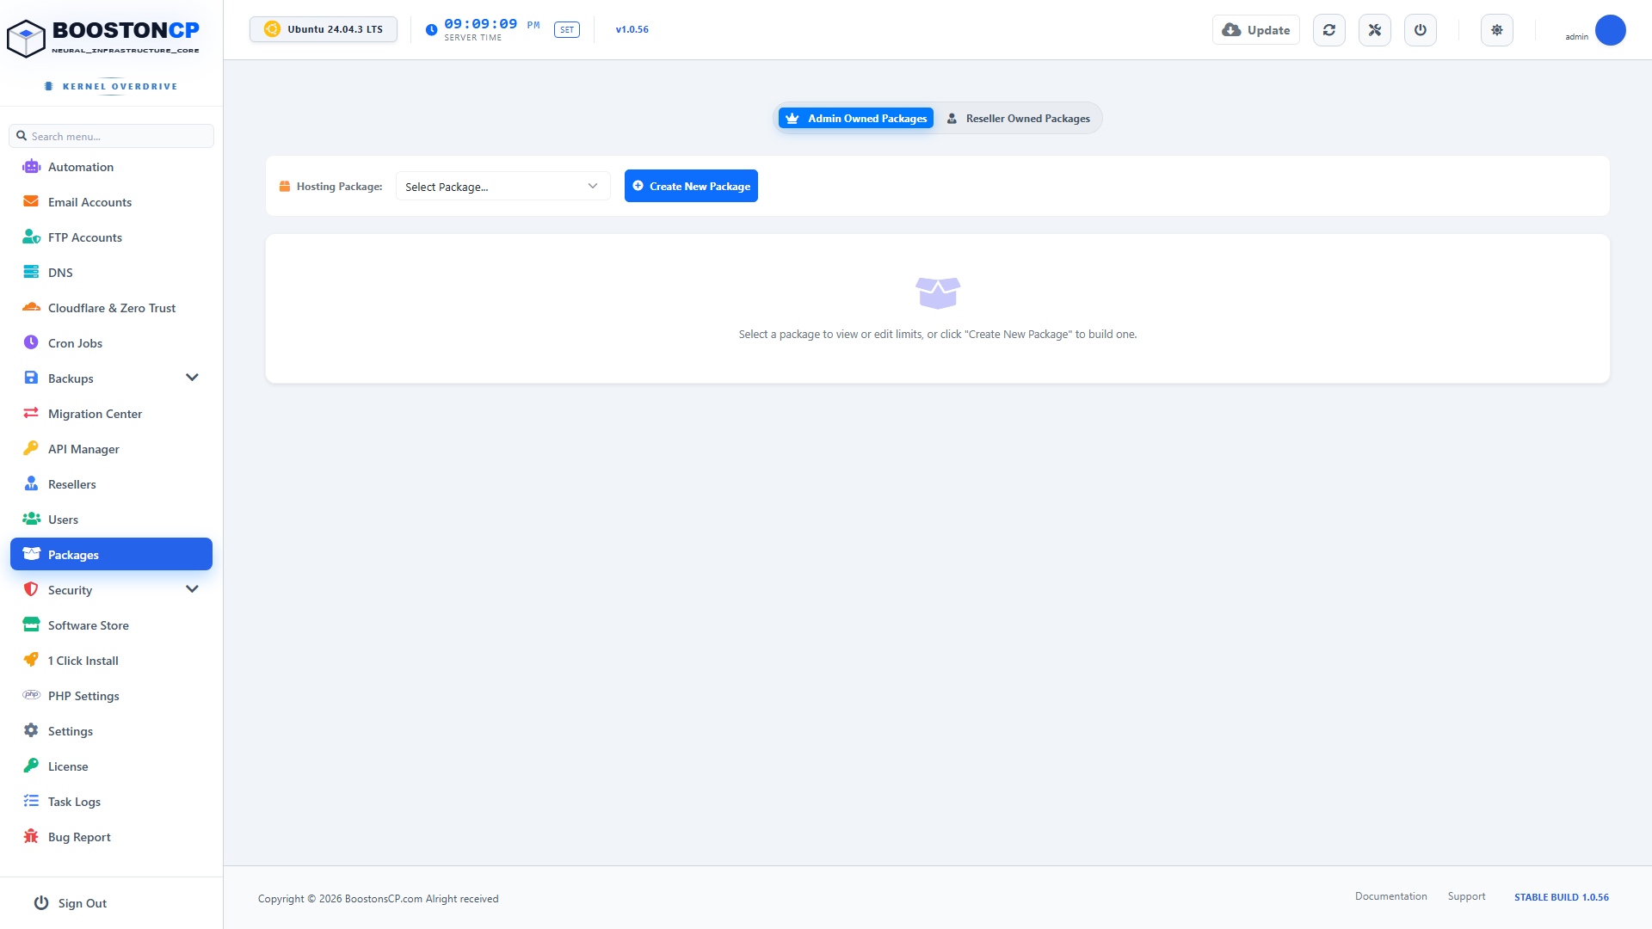Image resolution: width=1652 pixels, height=929 pixels.
Task: Open Automation robot icon in sidebar
Action: 31,167
